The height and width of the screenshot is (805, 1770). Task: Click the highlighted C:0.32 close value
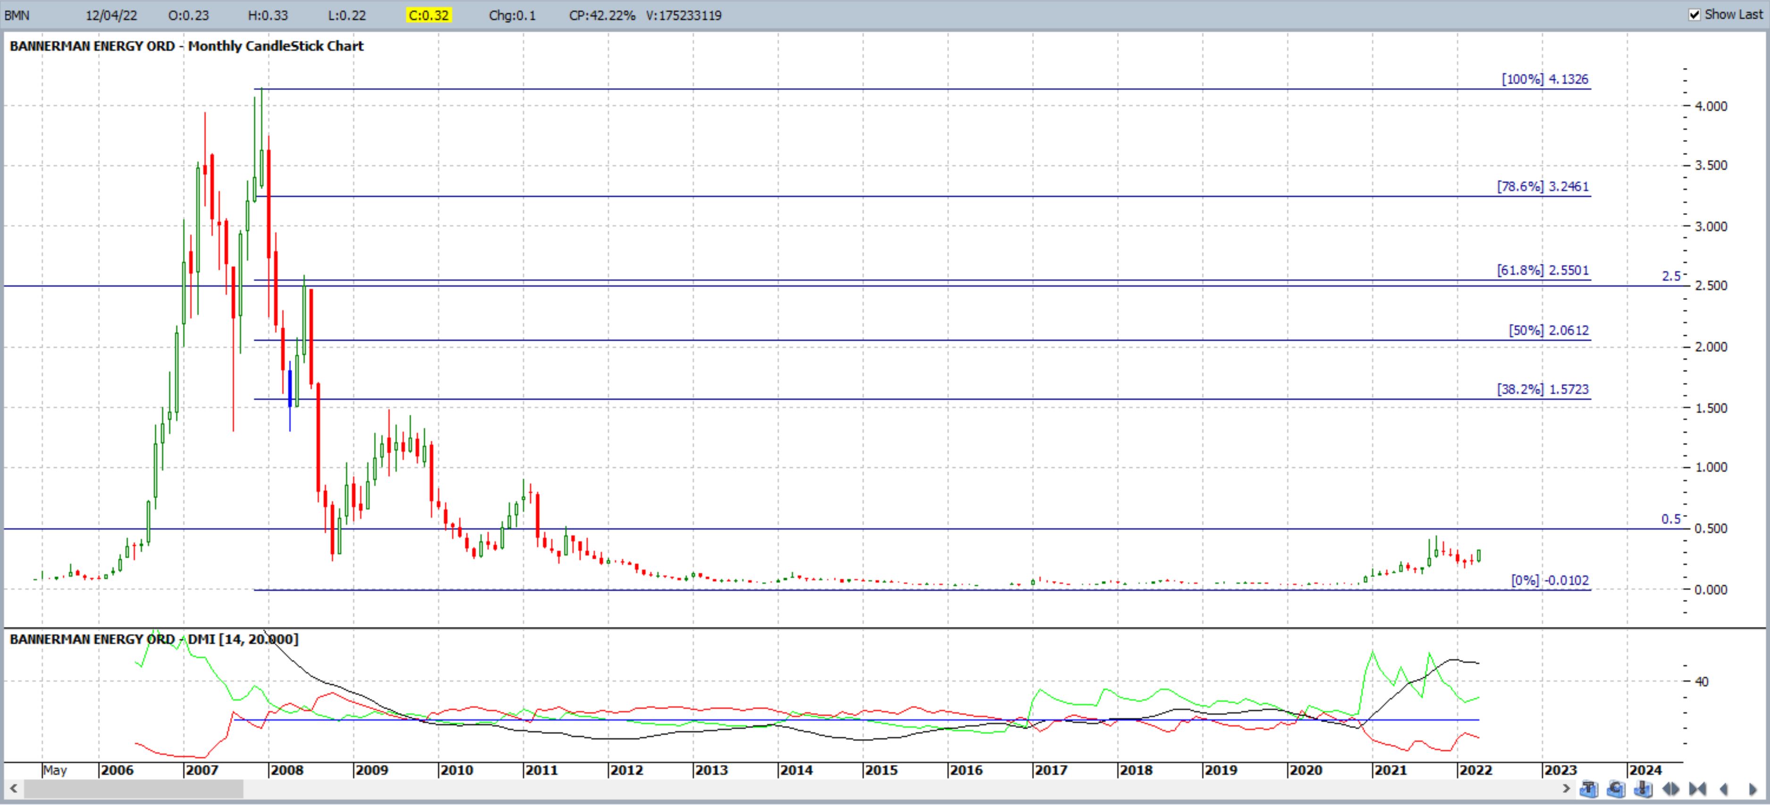click(x=428, y=15)
